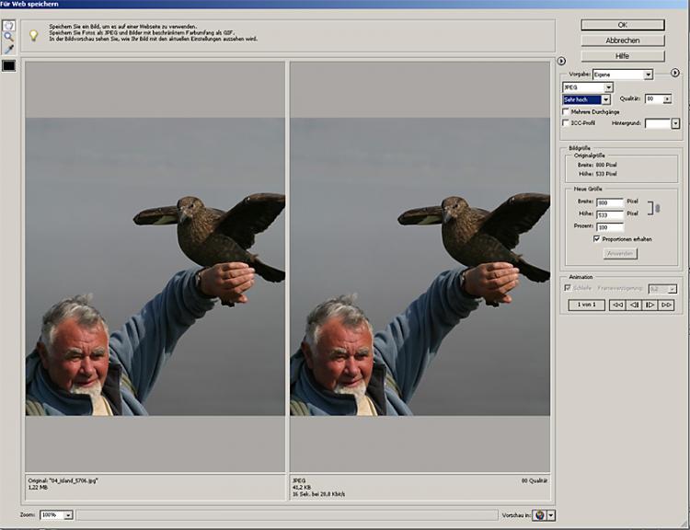690x530 pixels.
Task: Click the proportions chain link icon
Action: tap(655, 208)
